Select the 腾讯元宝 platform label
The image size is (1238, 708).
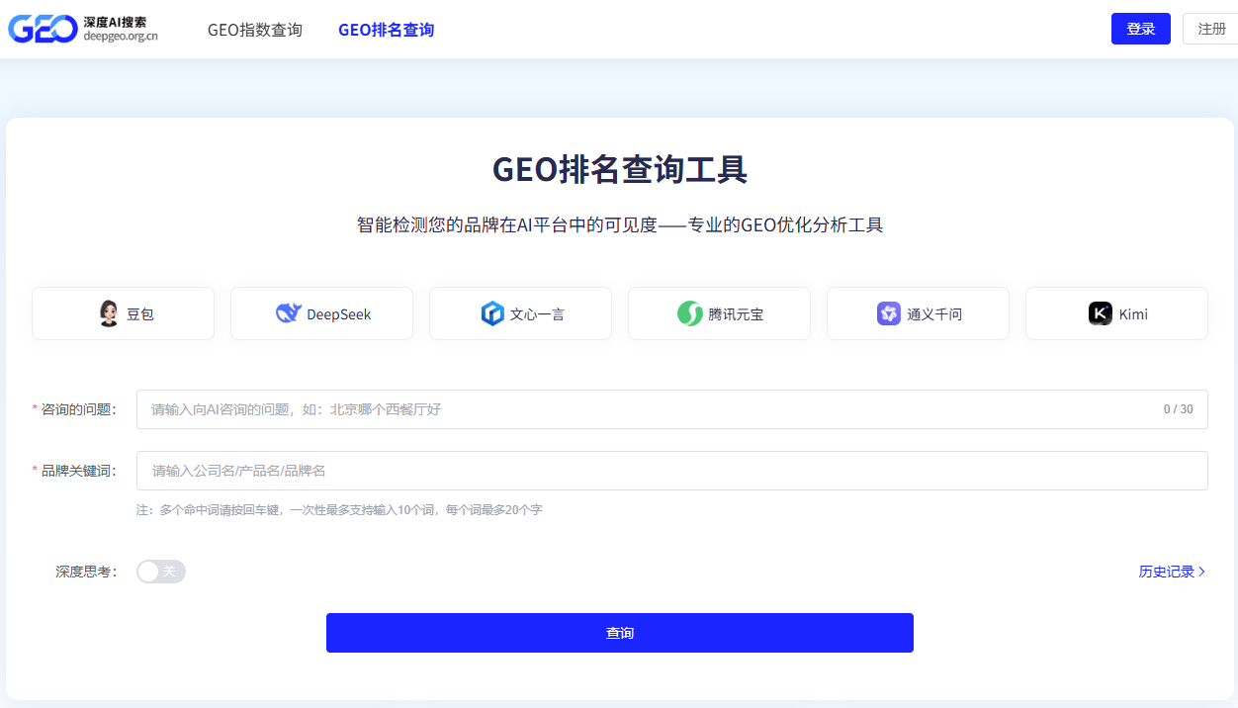pos(736,314)
